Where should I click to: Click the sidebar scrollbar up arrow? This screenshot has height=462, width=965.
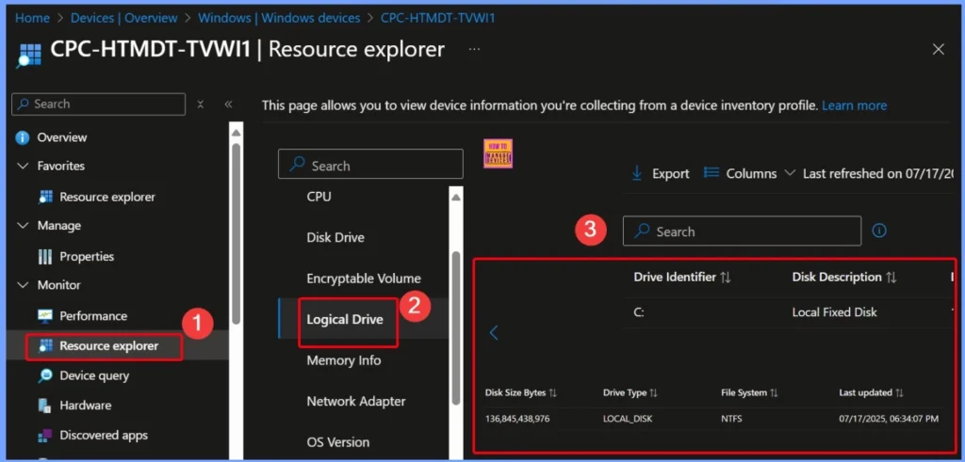coord(236,132)
